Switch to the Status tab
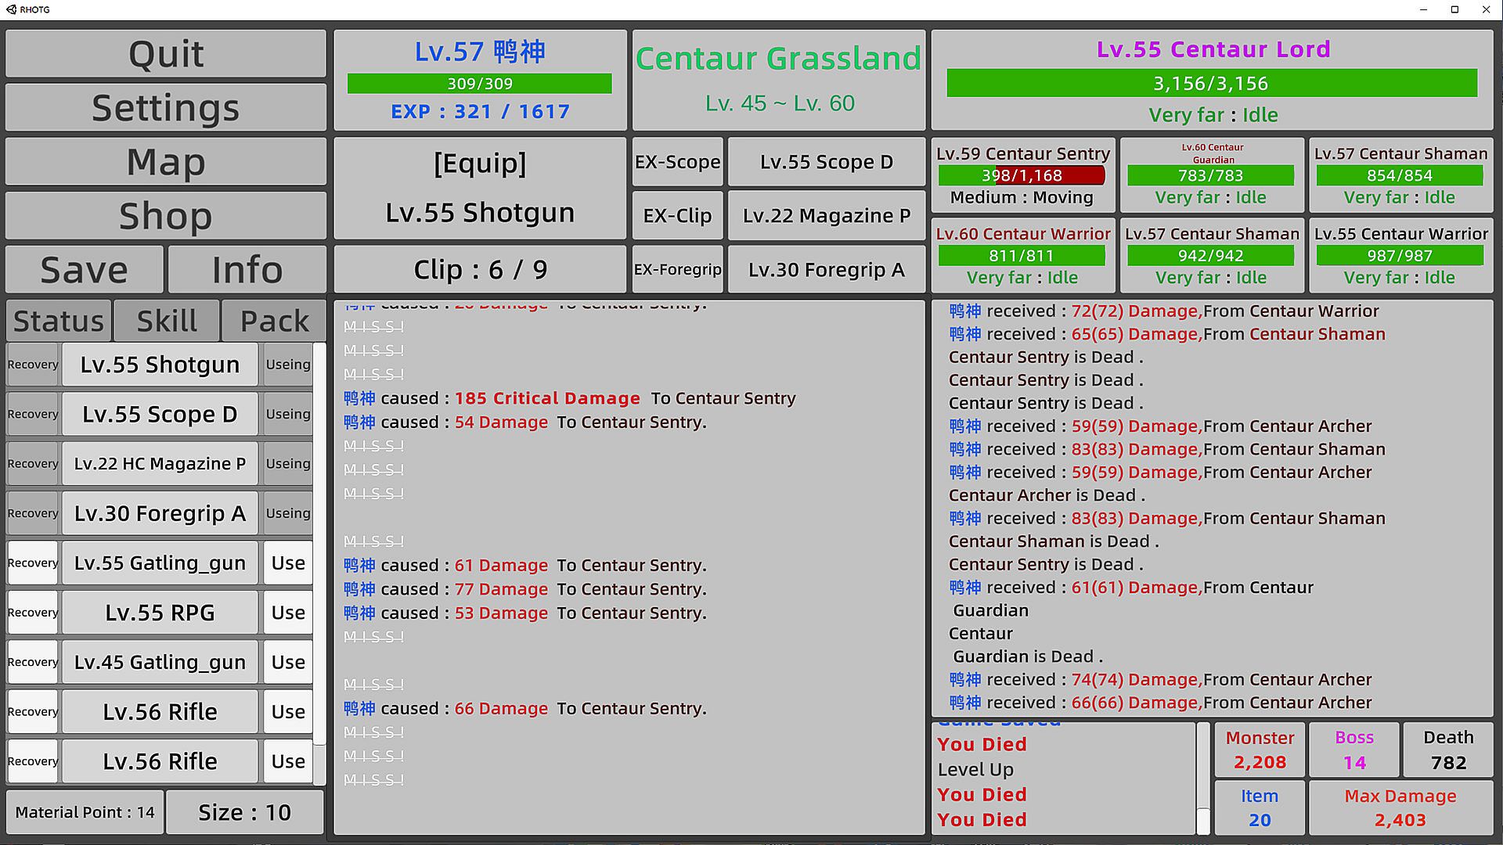 (x=59, y=321)
